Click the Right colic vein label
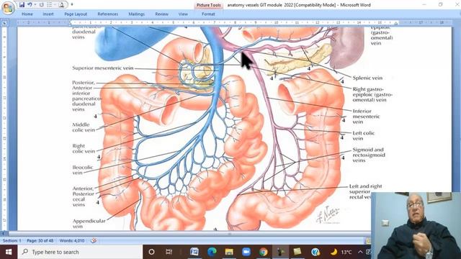The width and height of the screenshot is (461, 259). tap(84, 149)
